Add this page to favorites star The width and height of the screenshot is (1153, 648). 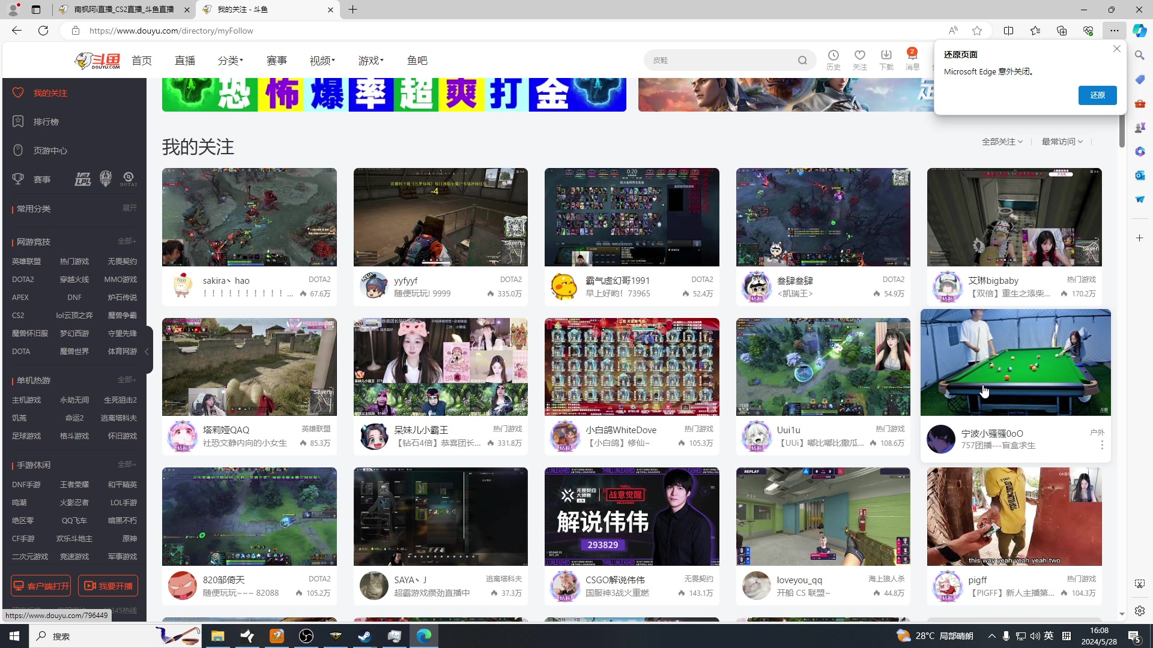coord(977,31)
